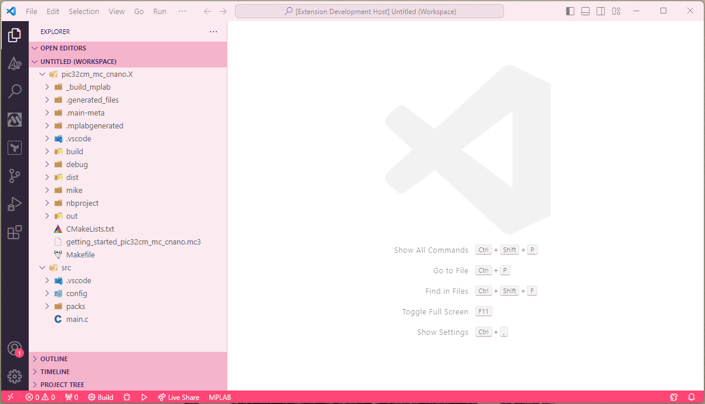705x404 pixels.
Task: Expand the nbproject folder
Action: pos(128,203)
